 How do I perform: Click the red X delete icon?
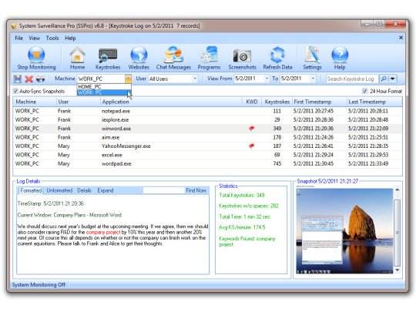tap(29, 79)
